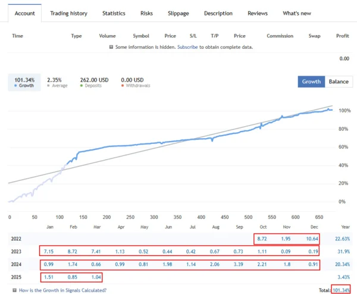
Task: Click the Profit column header
Action: tap(342, 36)
